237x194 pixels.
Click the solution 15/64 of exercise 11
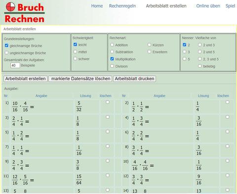click(79, 180)
